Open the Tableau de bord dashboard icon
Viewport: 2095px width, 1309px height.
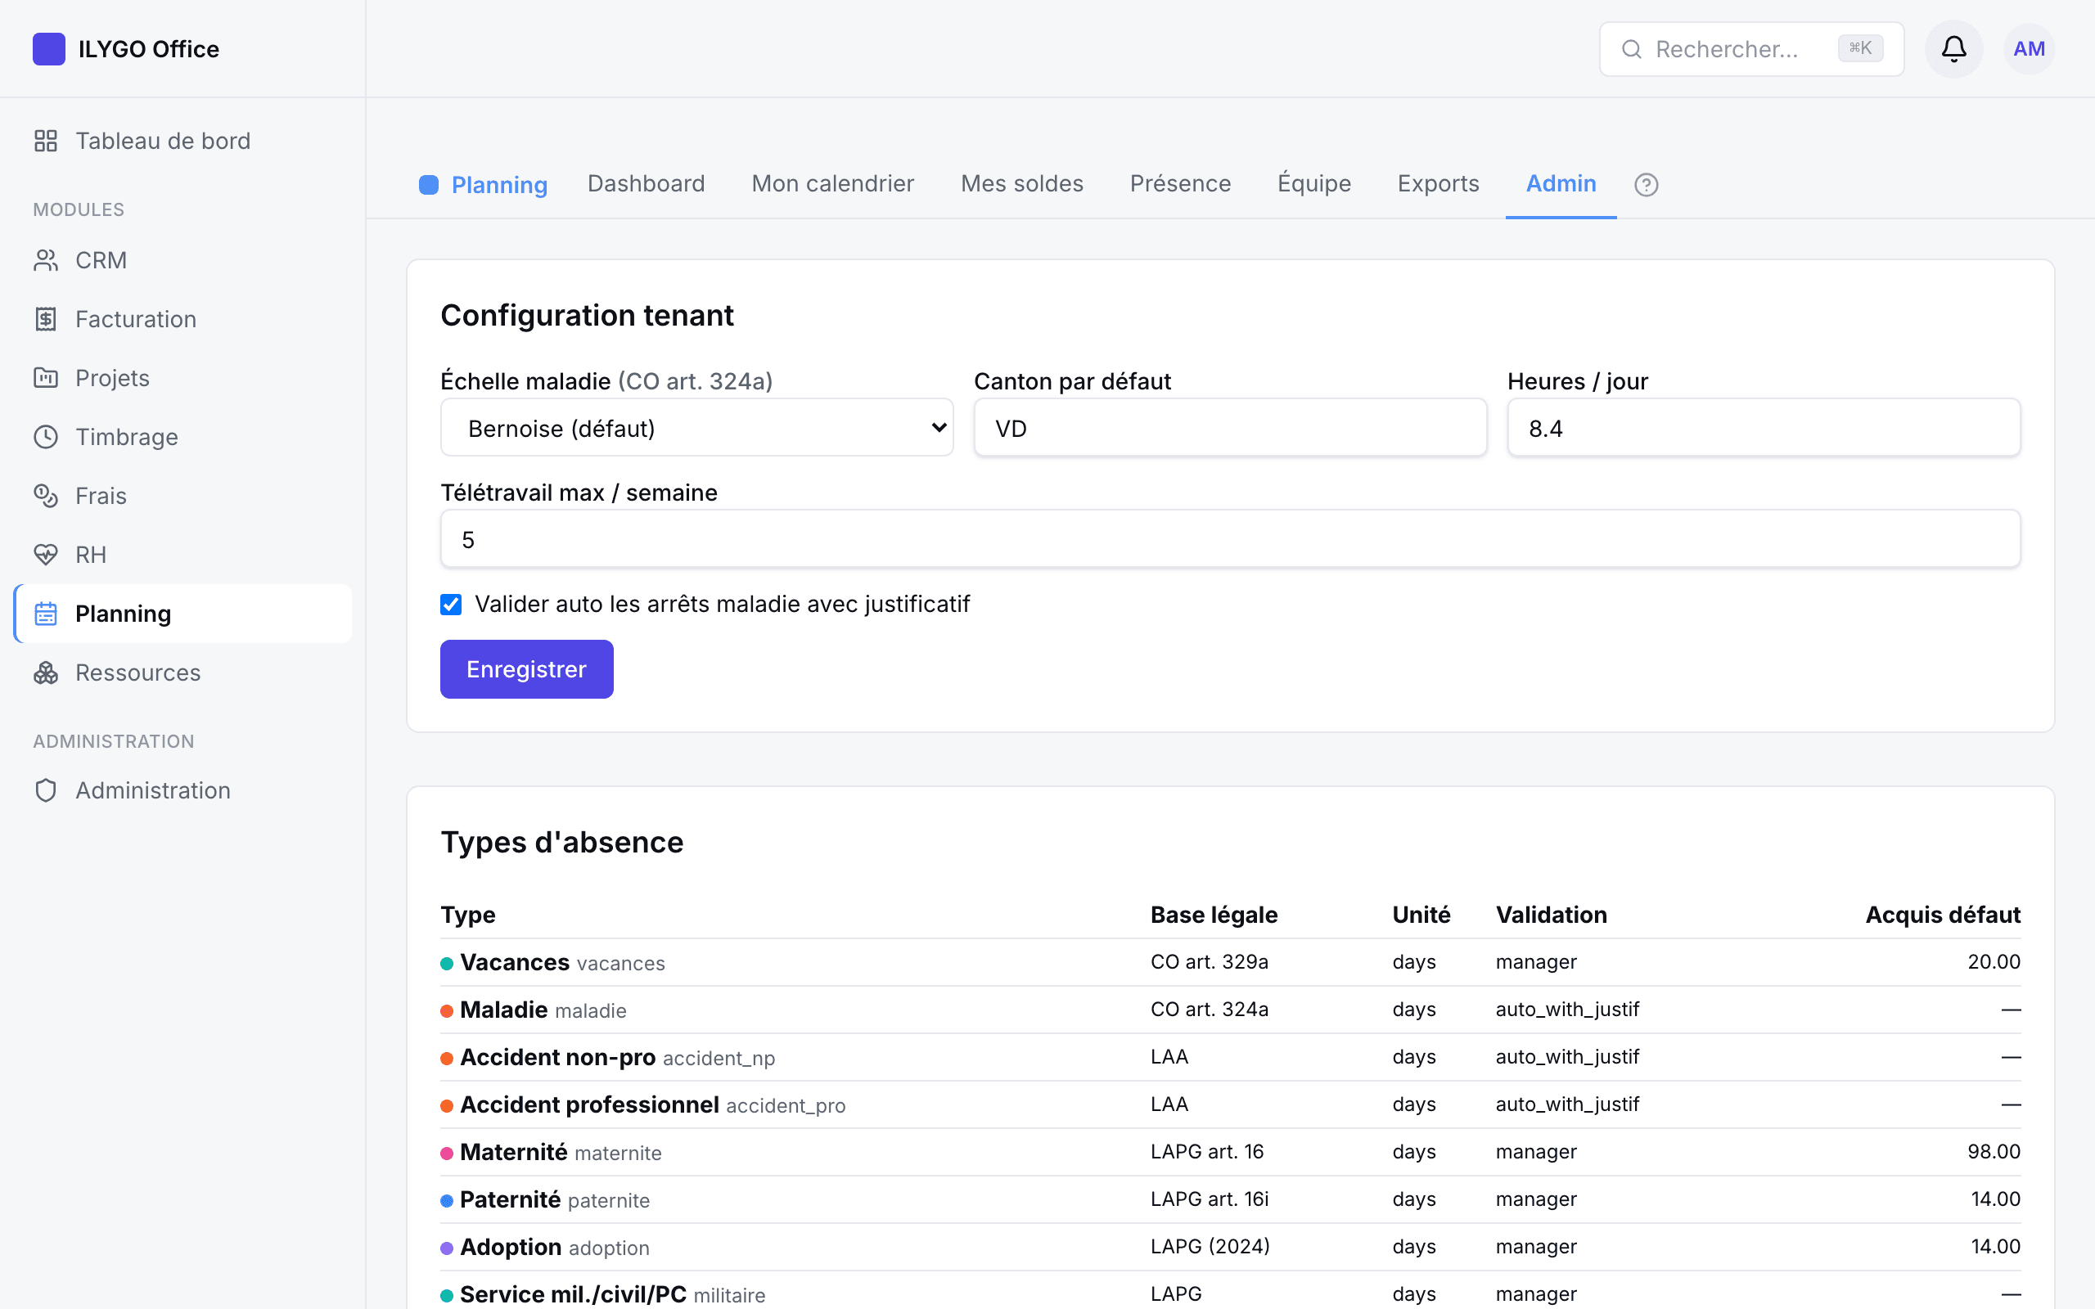[46, 140]
